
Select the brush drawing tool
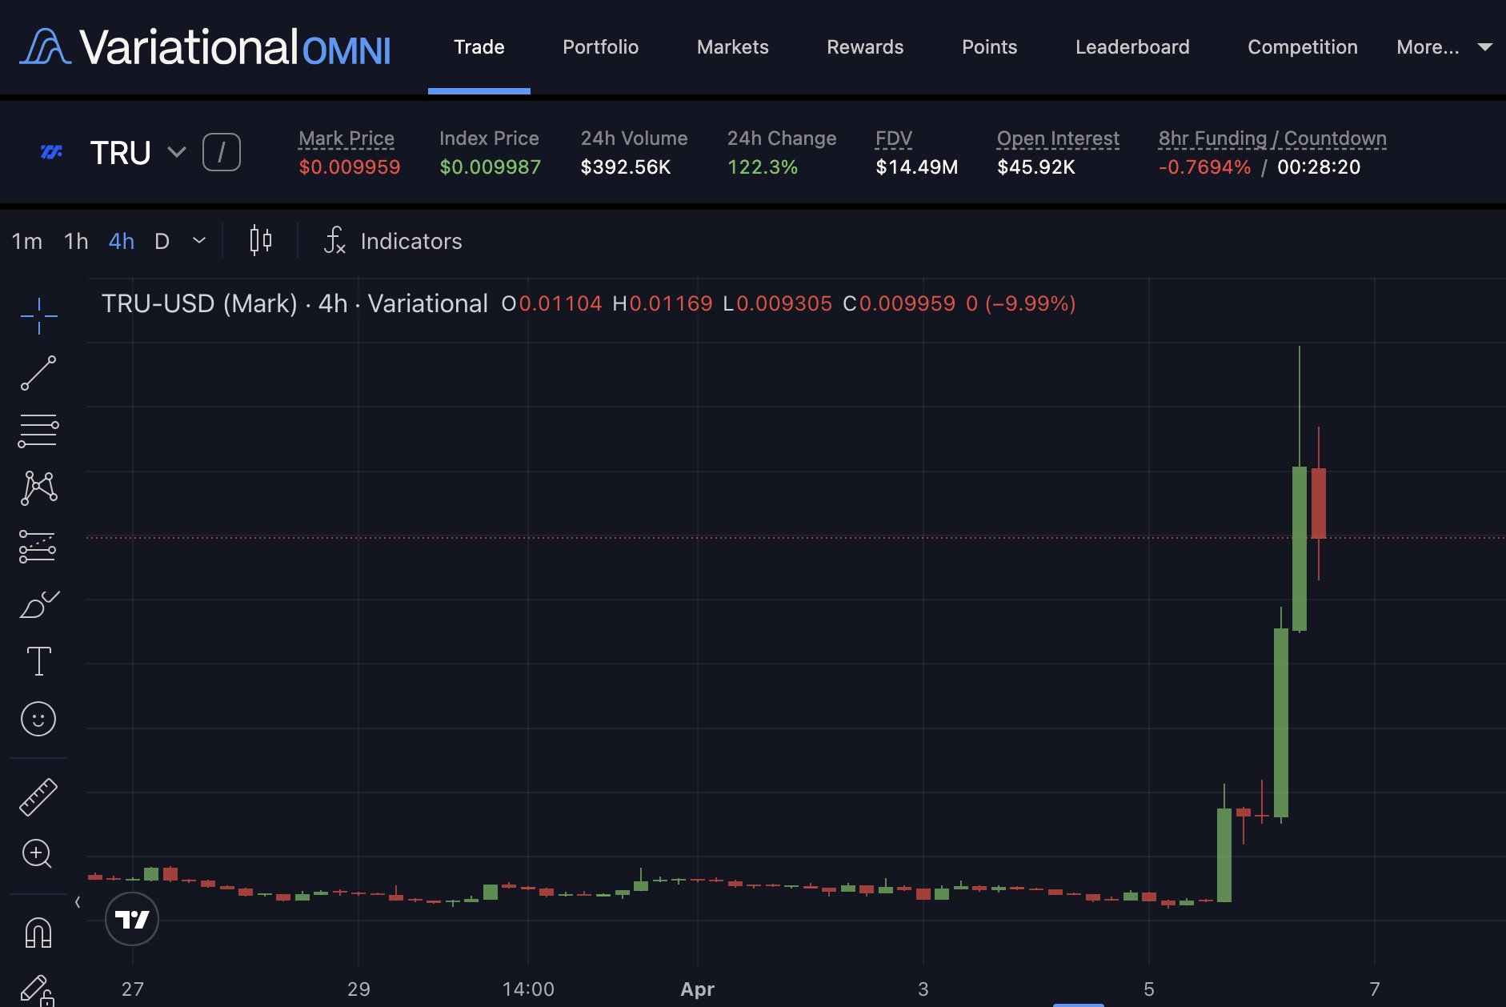38,604
